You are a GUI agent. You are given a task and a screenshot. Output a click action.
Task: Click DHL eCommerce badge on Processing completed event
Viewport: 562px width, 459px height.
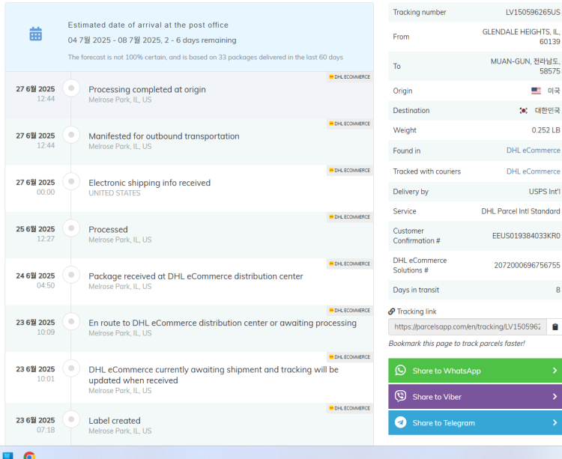pyautogui.click(x=349, y=77)
